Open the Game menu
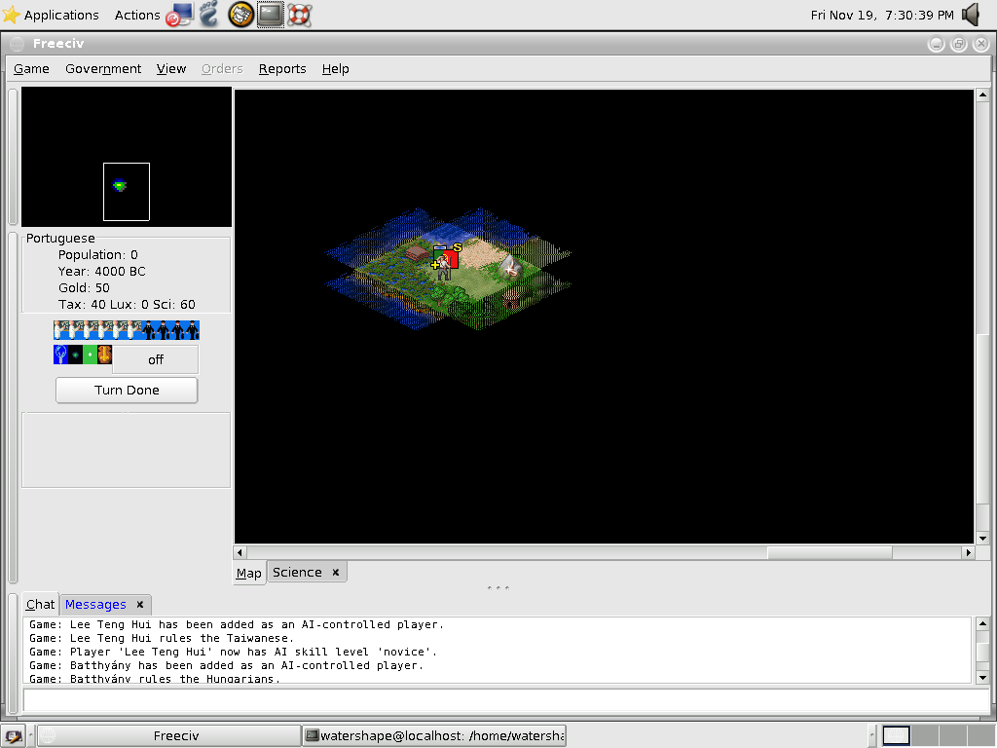Screen dimensions: 997x748 pos(32,69)
